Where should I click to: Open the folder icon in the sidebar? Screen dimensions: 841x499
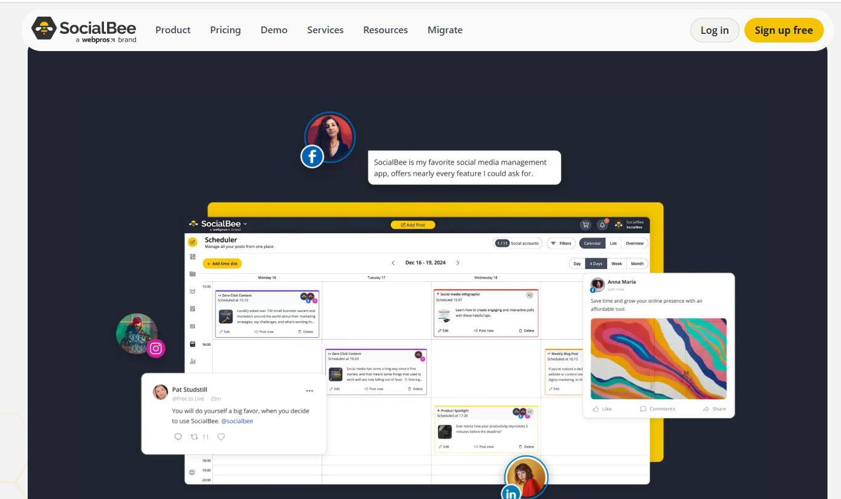(193, 274)
